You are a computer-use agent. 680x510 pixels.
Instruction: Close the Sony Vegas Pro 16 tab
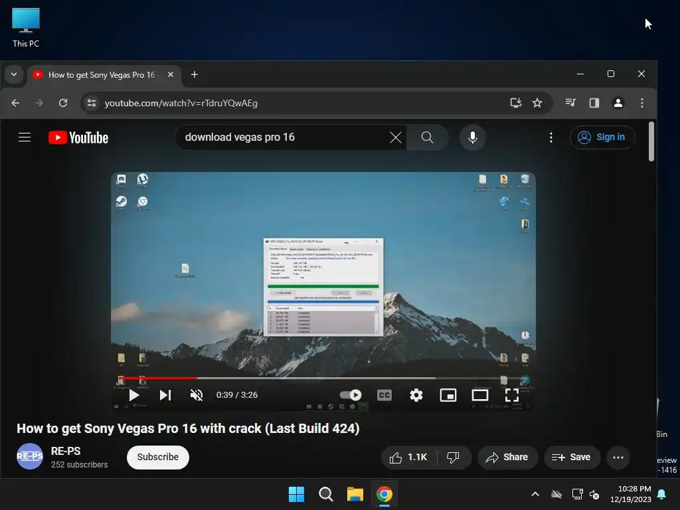(x=171, y=74)
